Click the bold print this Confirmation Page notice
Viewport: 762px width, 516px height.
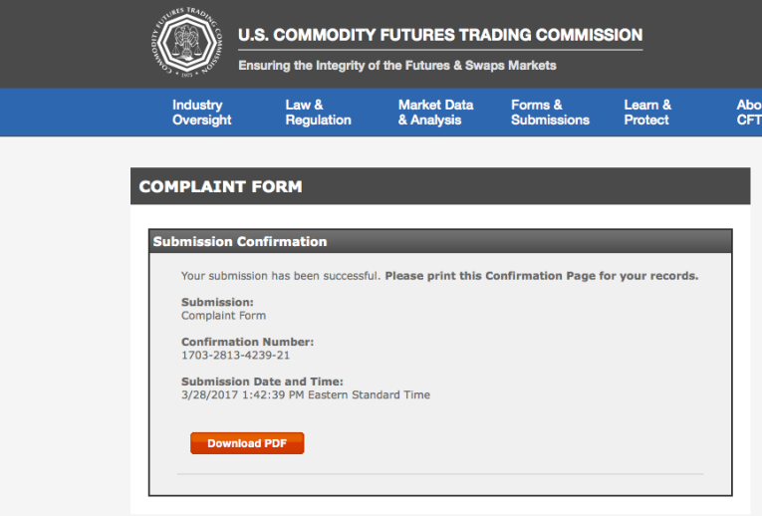point(541,275)
